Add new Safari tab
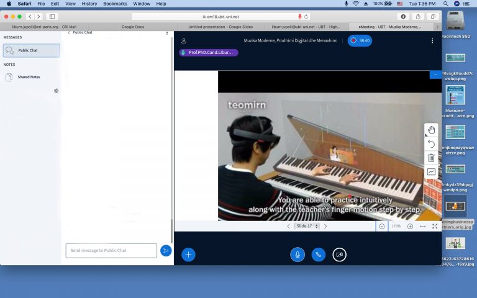Image resolution: width=477 pixels, height=298 pixels. pyautogui.click(x=437, y=27)
